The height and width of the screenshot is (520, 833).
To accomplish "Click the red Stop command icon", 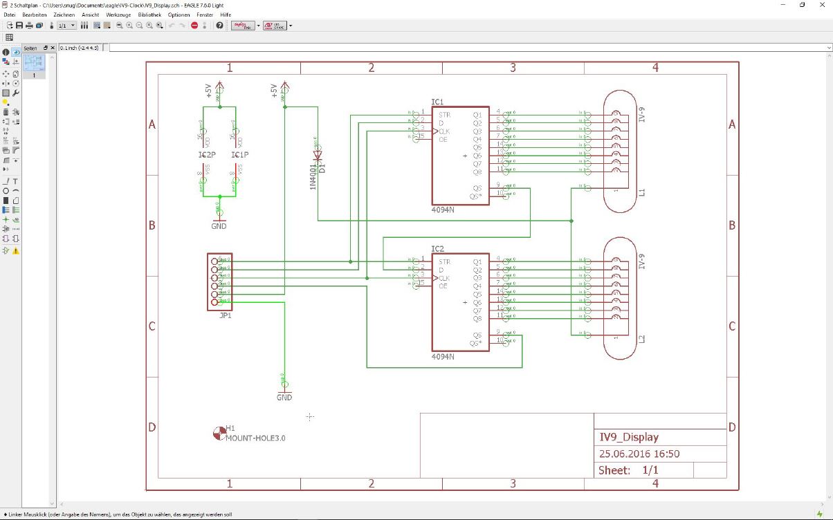I will pos(194,26).
